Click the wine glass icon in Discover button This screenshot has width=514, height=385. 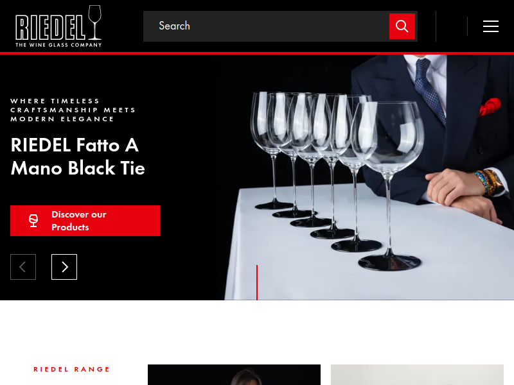(33, 221)
